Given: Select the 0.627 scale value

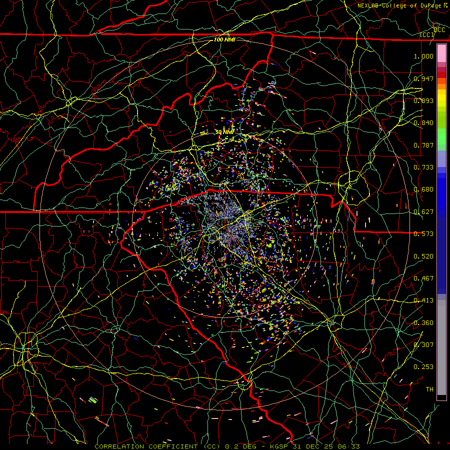Looking at the screenshot, I should [x=423, y=211].
